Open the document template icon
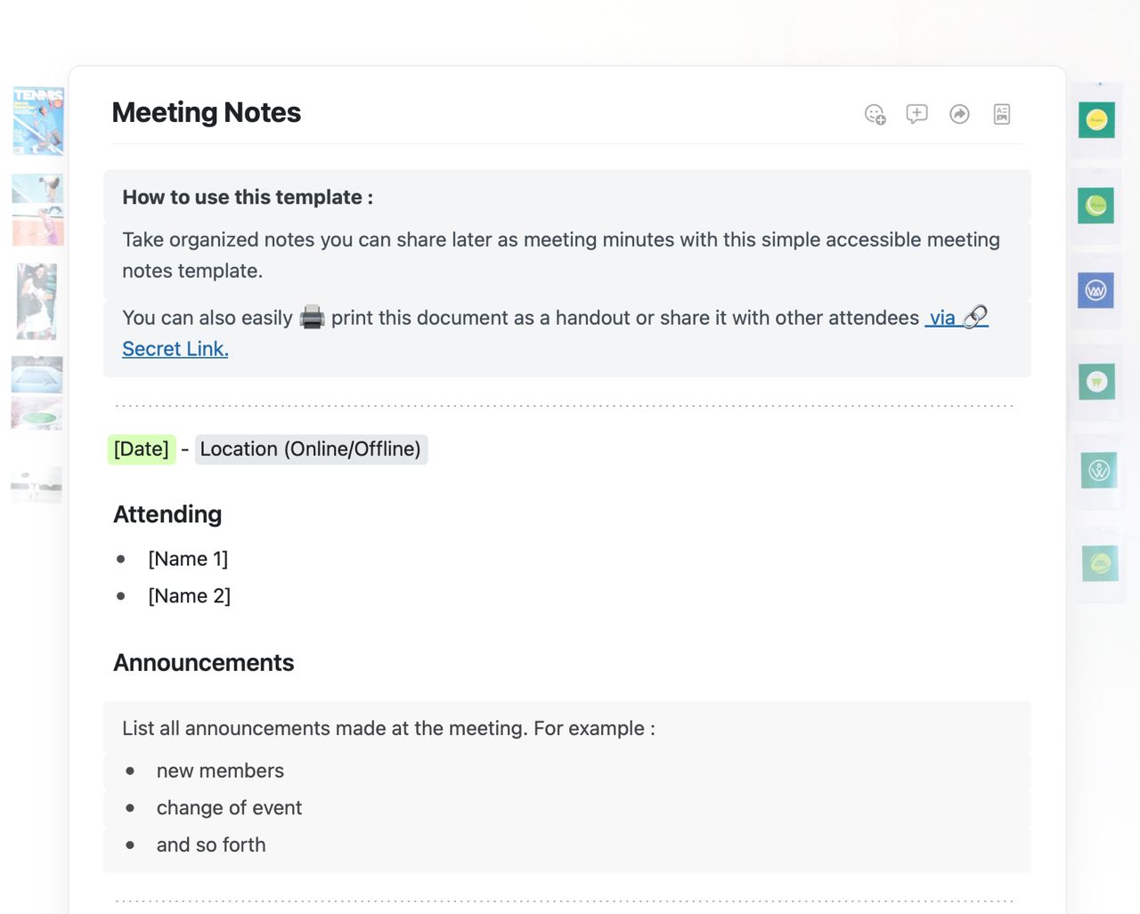The height and width of the screenshot is (914, 1140). pos(1002,114)
